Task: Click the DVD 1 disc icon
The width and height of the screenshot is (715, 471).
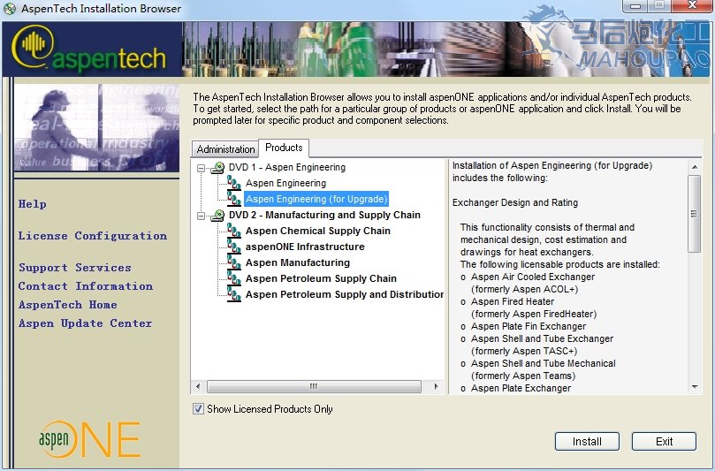Action: point(217,167)
